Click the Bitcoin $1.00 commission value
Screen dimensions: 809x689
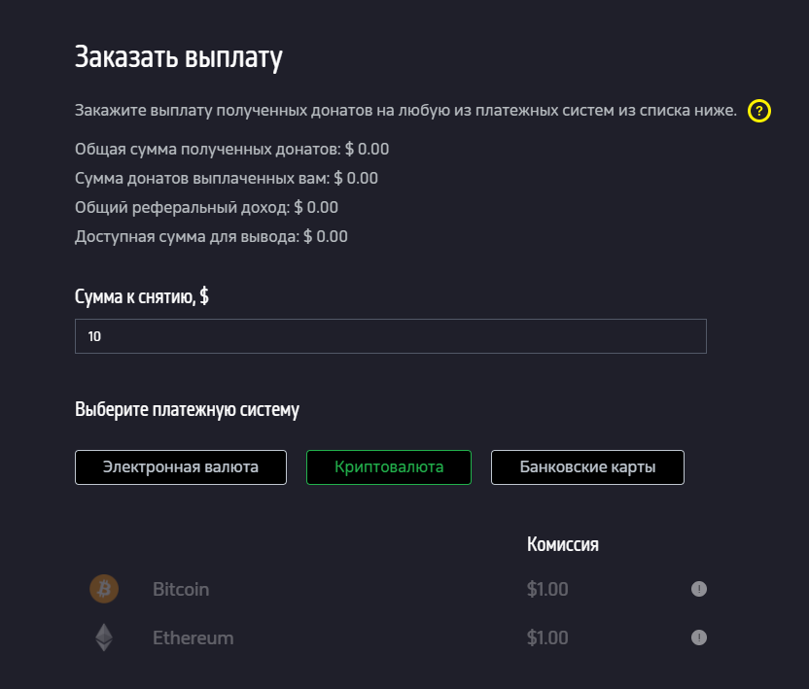point(547,589)
